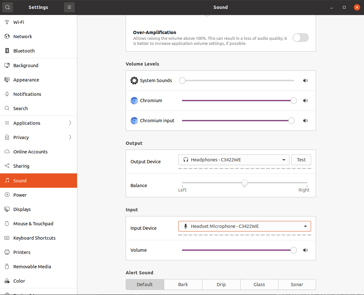Image resolution: width=364 pixels, height=295 pixels.
Task: Open the Notifications panel
Action: pos(38,94)
